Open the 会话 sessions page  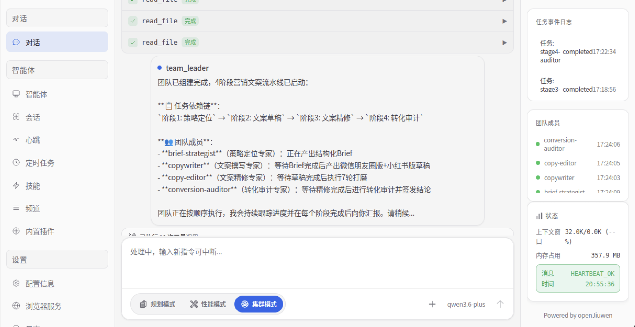click(57, 117)
